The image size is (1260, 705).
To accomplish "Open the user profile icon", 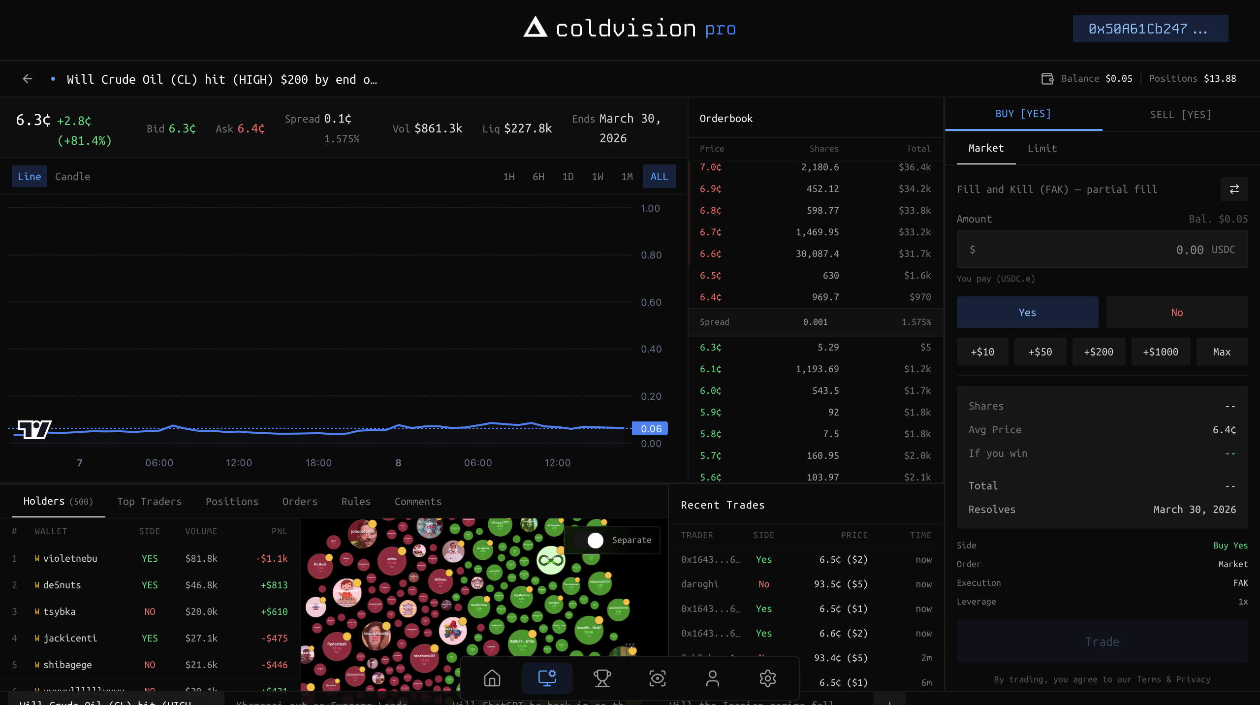I will coord(712,678).
